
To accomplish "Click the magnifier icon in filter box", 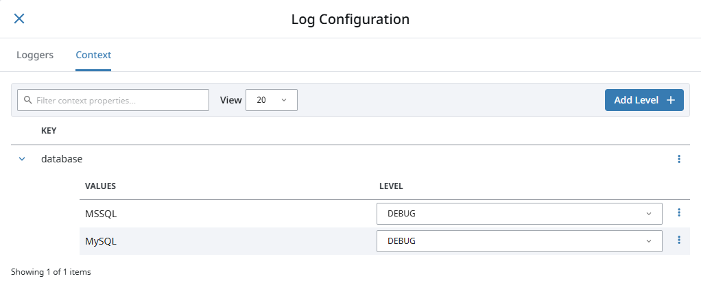I will pyautogui.click(x=28, y=100).
